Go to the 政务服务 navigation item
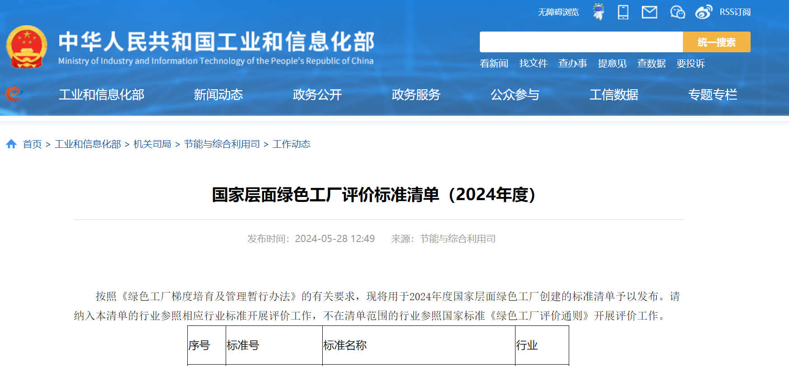This screenshot has width=789, height=366. [416, 95]
